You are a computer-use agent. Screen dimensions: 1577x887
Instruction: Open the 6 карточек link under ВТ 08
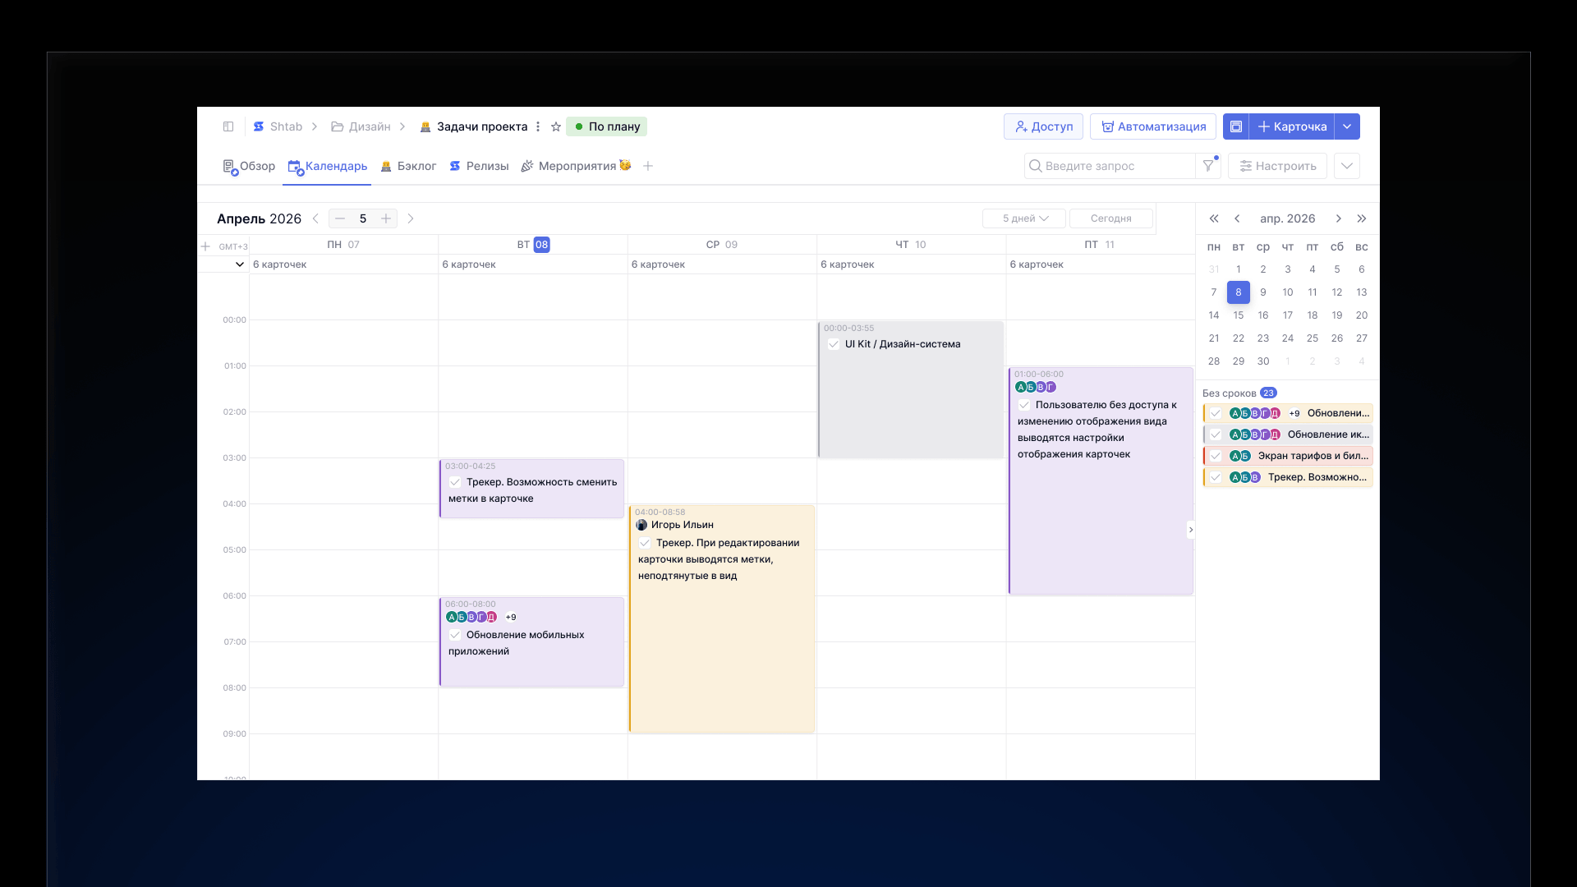[469, 264]
